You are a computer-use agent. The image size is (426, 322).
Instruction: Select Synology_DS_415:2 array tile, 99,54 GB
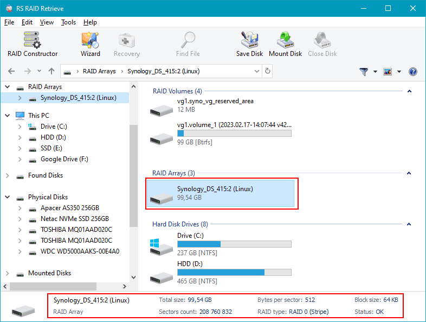[221, 193]
